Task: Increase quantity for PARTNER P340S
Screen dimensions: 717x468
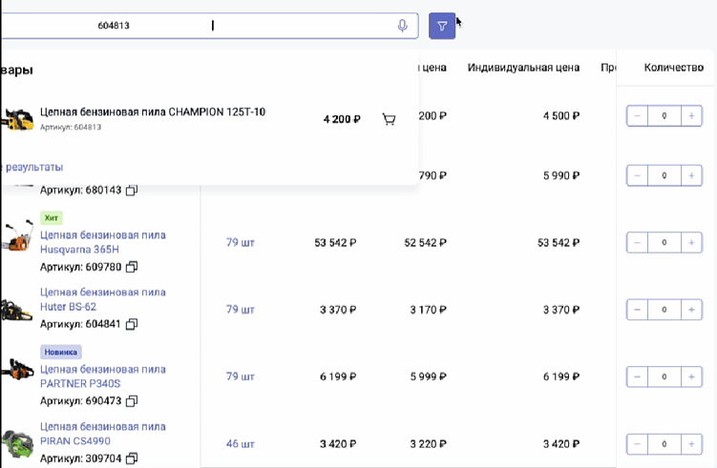Action: click(691, 377)
